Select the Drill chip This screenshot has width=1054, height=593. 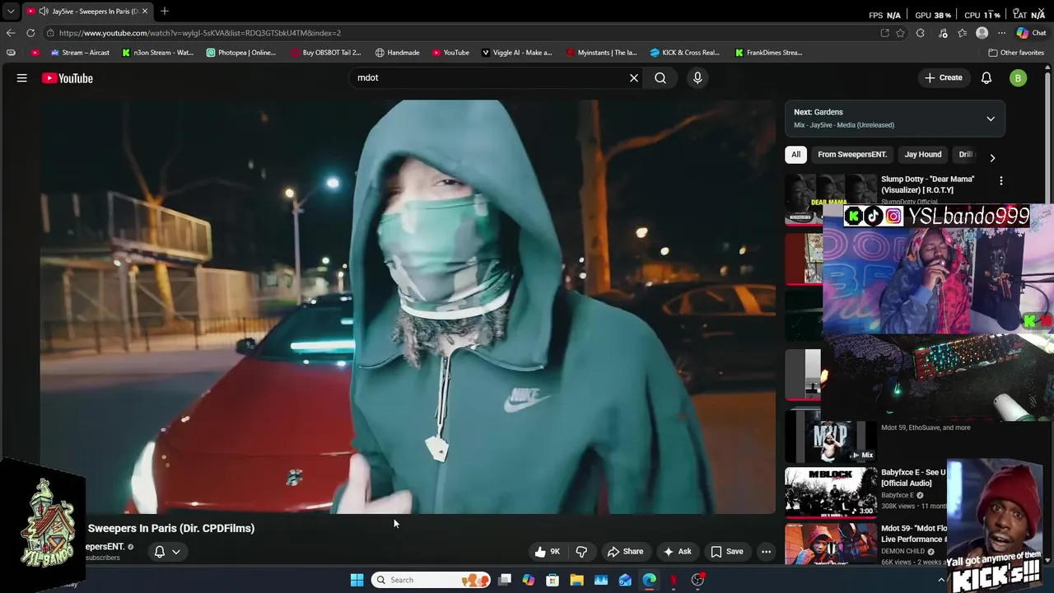(966, 154)
